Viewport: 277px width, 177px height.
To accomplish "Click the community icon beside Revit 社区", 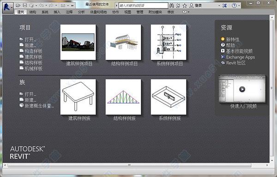I will pos(223,63).
